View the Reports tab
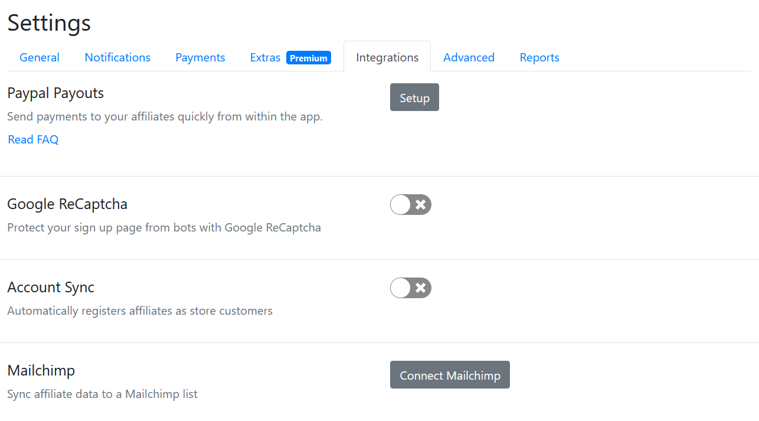The width and height of the screenshot is (759, 421). (x=539, y=57)
